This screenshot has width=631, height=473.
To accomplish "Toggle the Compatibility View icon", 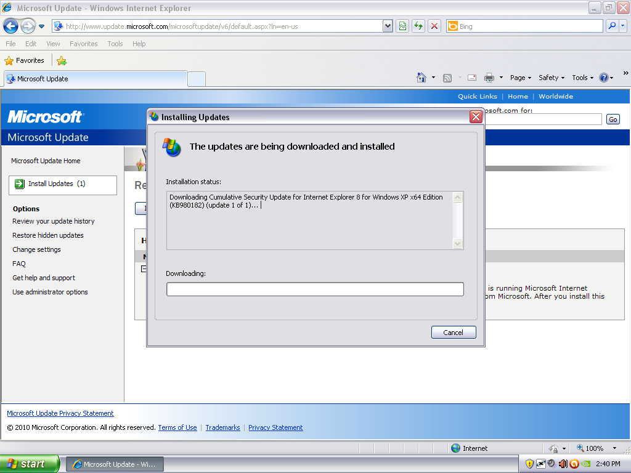I will tap(402, 26).
